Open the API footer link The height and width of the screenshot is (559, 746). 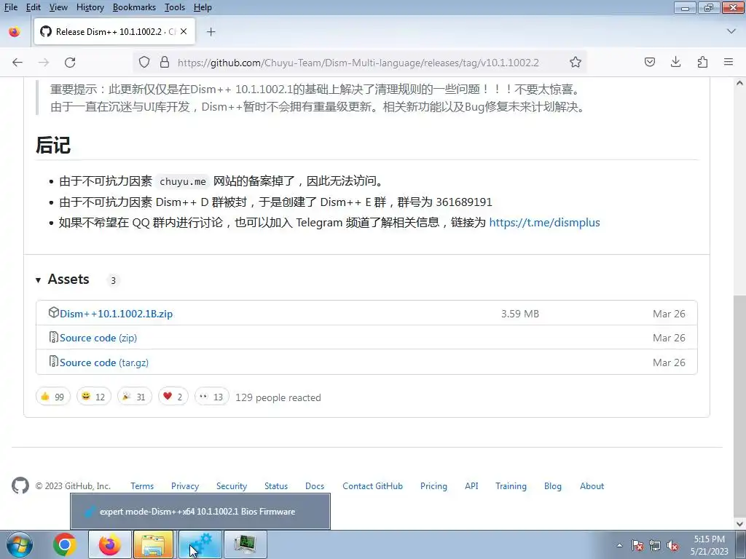coord(471,485)
